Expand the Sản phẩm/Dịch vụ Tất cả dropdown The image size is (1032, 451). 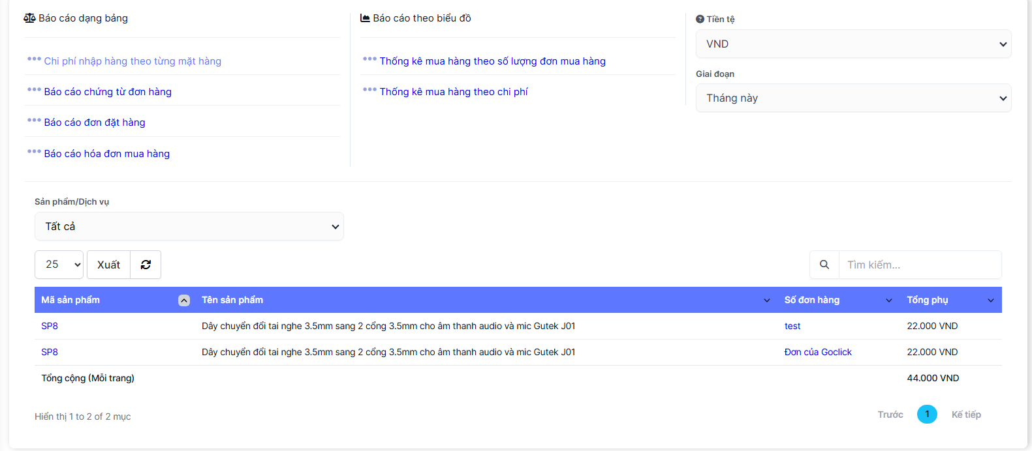pos(189,227)
